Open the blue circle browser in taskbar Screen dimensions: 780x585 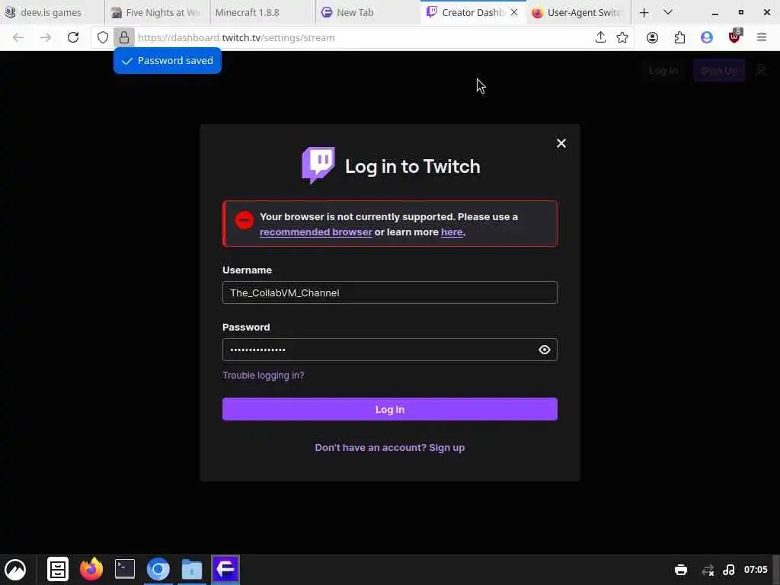158,570
